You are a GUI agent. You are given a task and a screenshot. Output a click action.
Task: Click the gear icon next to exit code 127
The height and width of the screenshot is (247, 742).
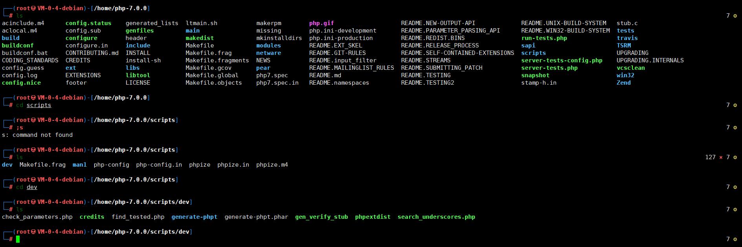(x=735, y=157)
